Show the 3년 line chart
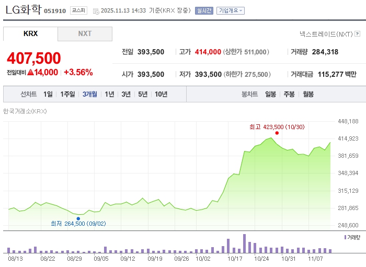 (126, 94)
